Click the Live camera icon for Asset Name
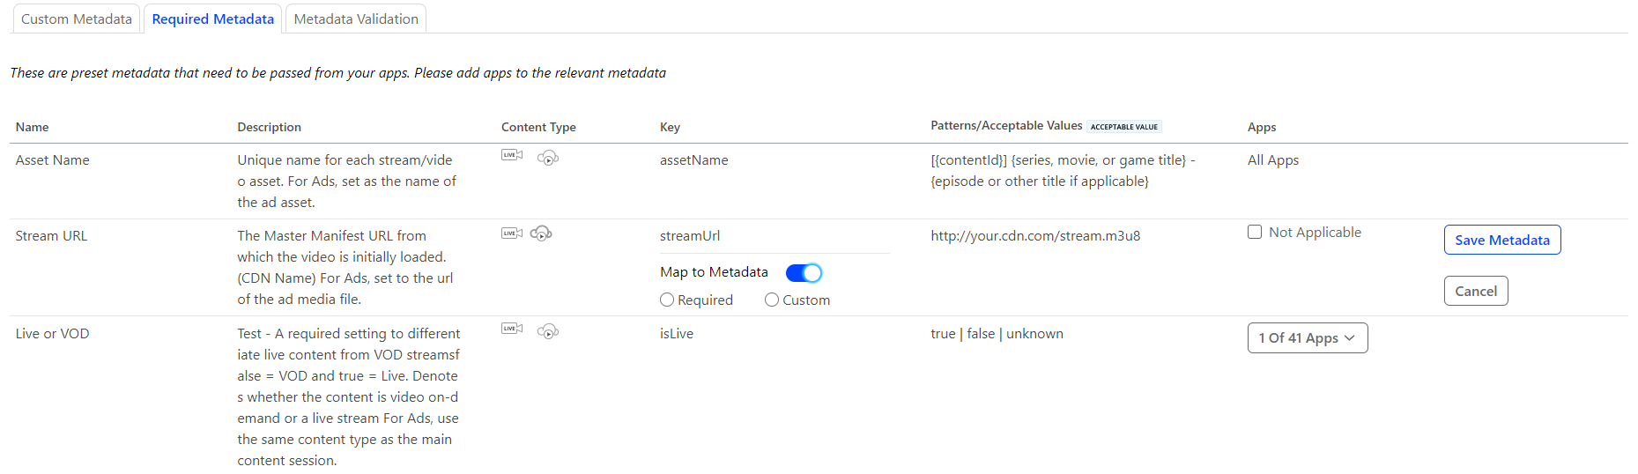This screenshot has height=474, width=1638. coord(511,156)
